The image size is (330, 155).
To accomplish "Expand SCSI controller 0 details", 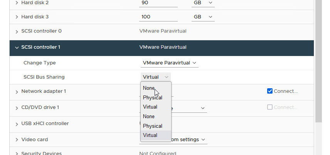I will coord(17,31).
